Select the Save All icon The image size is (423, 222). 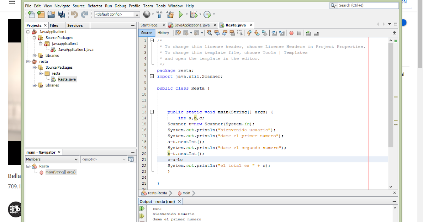61,14
